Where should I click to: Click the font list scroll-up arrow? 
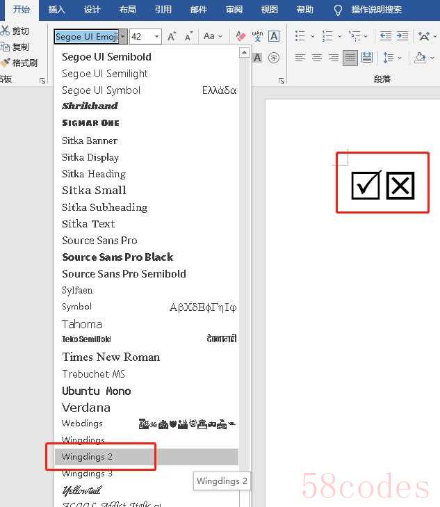pyautogui.click(x=244, y=52)
